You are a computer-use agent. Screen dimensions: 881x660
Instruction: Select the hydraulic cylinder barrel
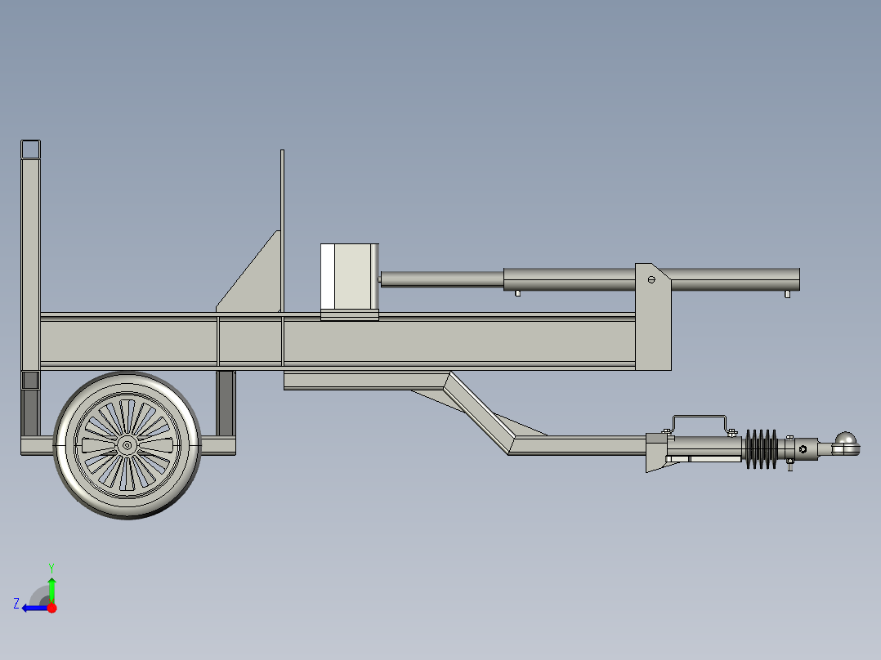click(x=652, y=279)
